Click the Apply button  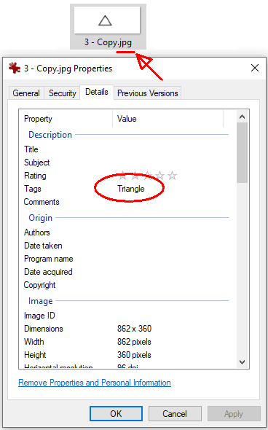(234, 413)
